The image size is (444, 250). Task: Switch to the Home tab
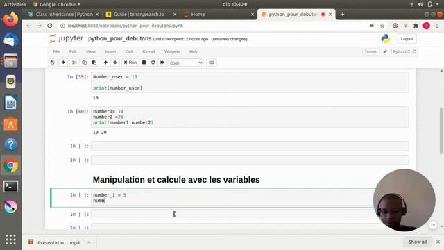click(x=198, y=14)
